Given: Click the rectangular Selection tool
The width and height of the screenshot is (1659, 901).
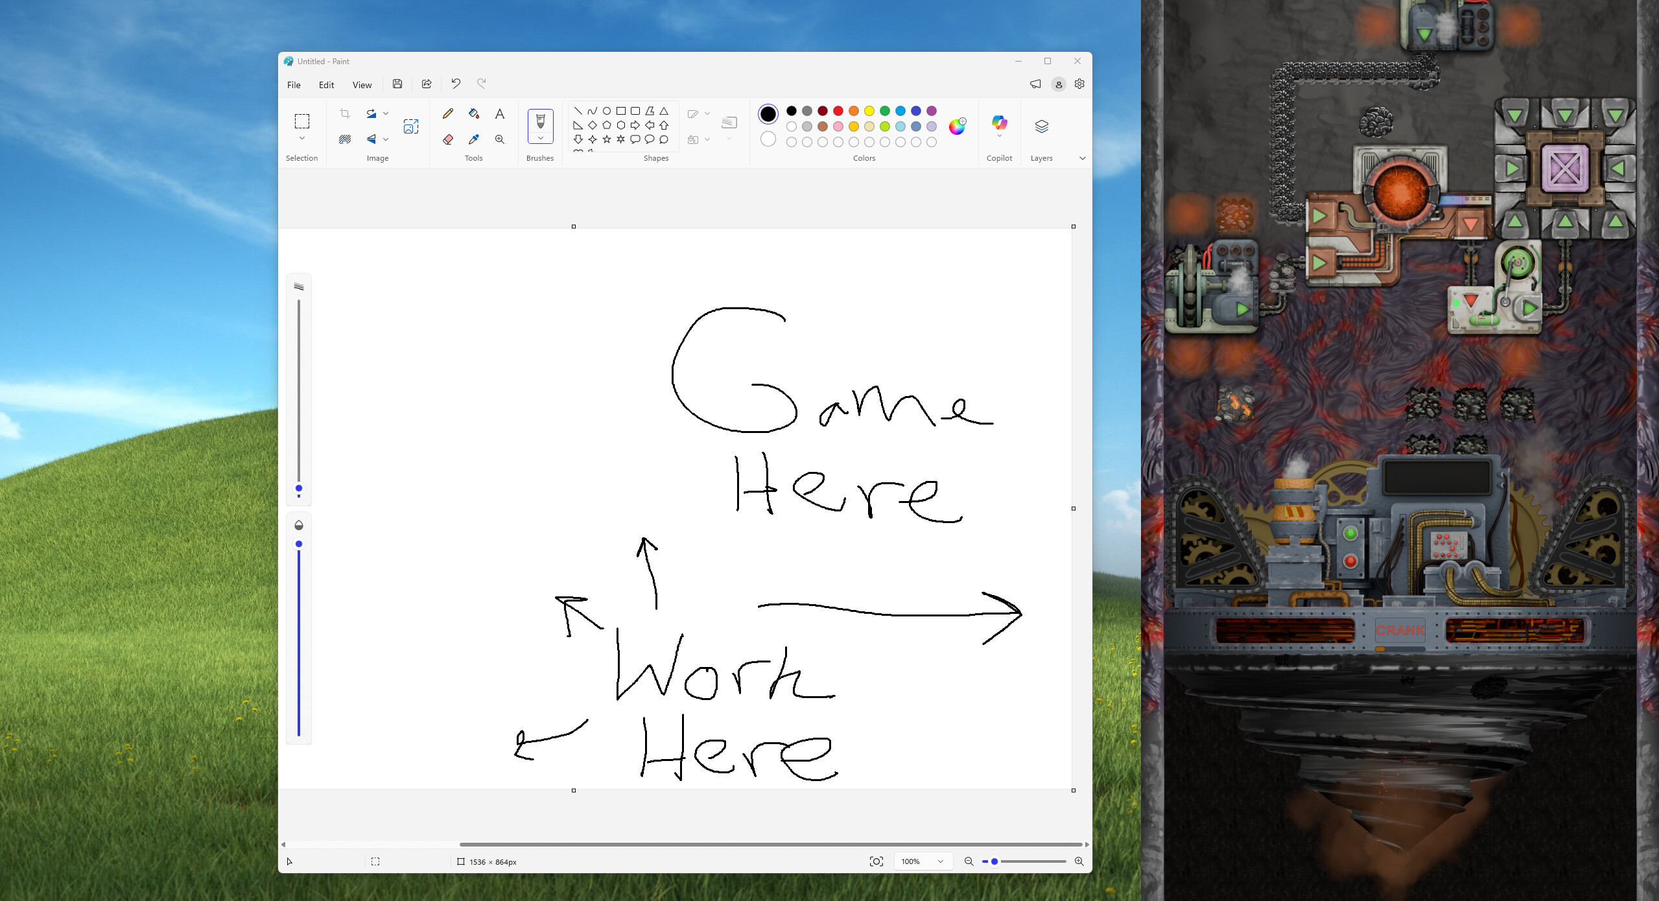Looking at the screenshot, I should [302, 121].
